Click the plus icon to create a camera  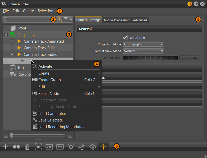(x=6, y=147)
